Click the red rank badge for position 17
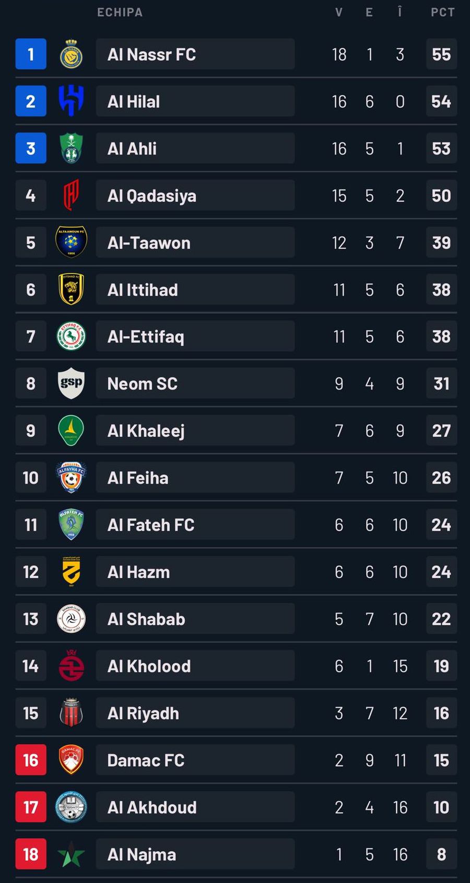 point(31,807)
